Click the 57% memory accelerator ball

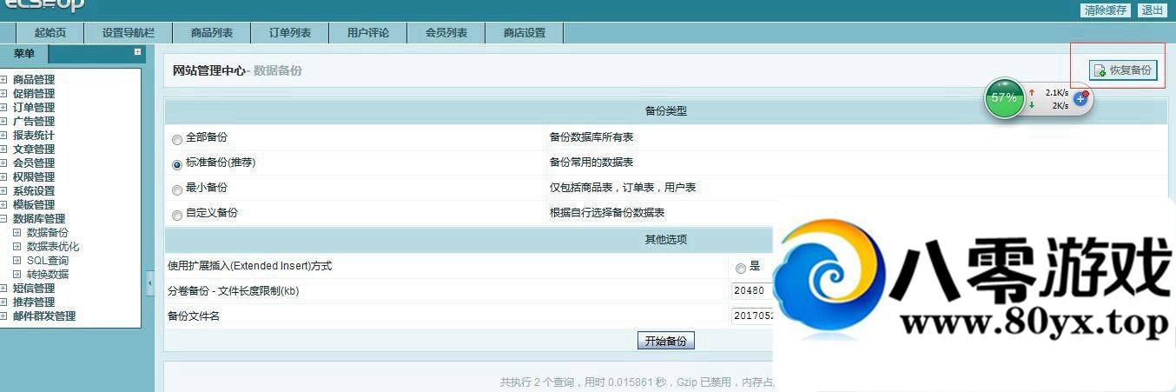pos(1004,98)
